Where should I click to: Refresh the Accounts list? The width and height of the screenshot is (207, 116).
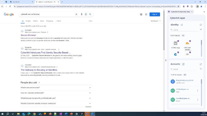pos(201,64)
